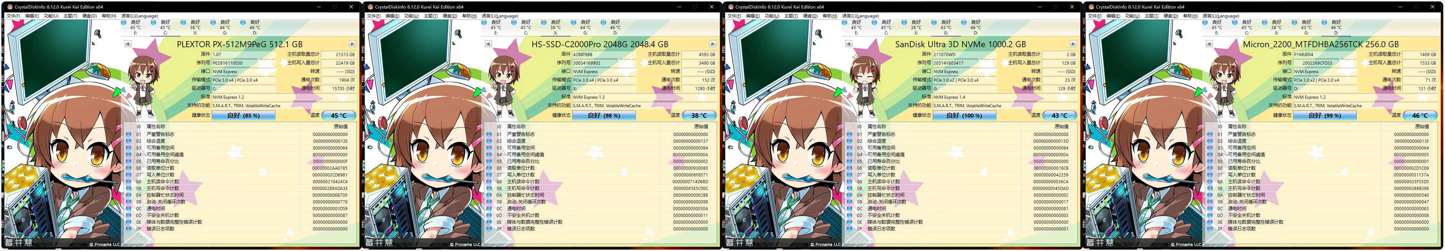Open 主题(T) menu in HS-SSD window

tap(430, 16)
